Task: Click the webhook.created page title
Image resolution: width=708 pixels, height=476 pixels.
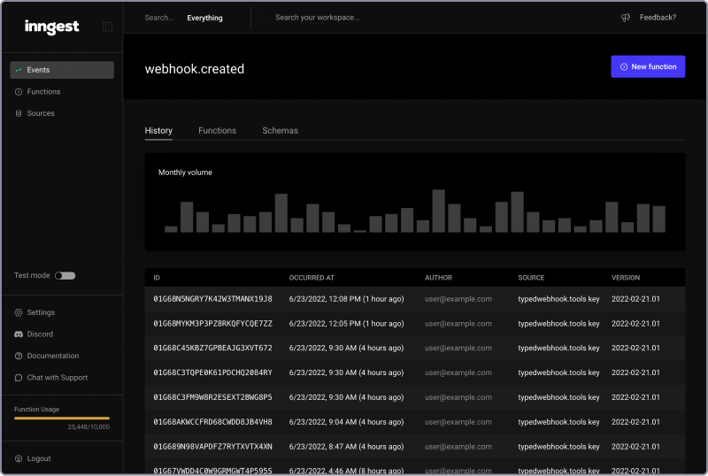Action: point(195,69)
